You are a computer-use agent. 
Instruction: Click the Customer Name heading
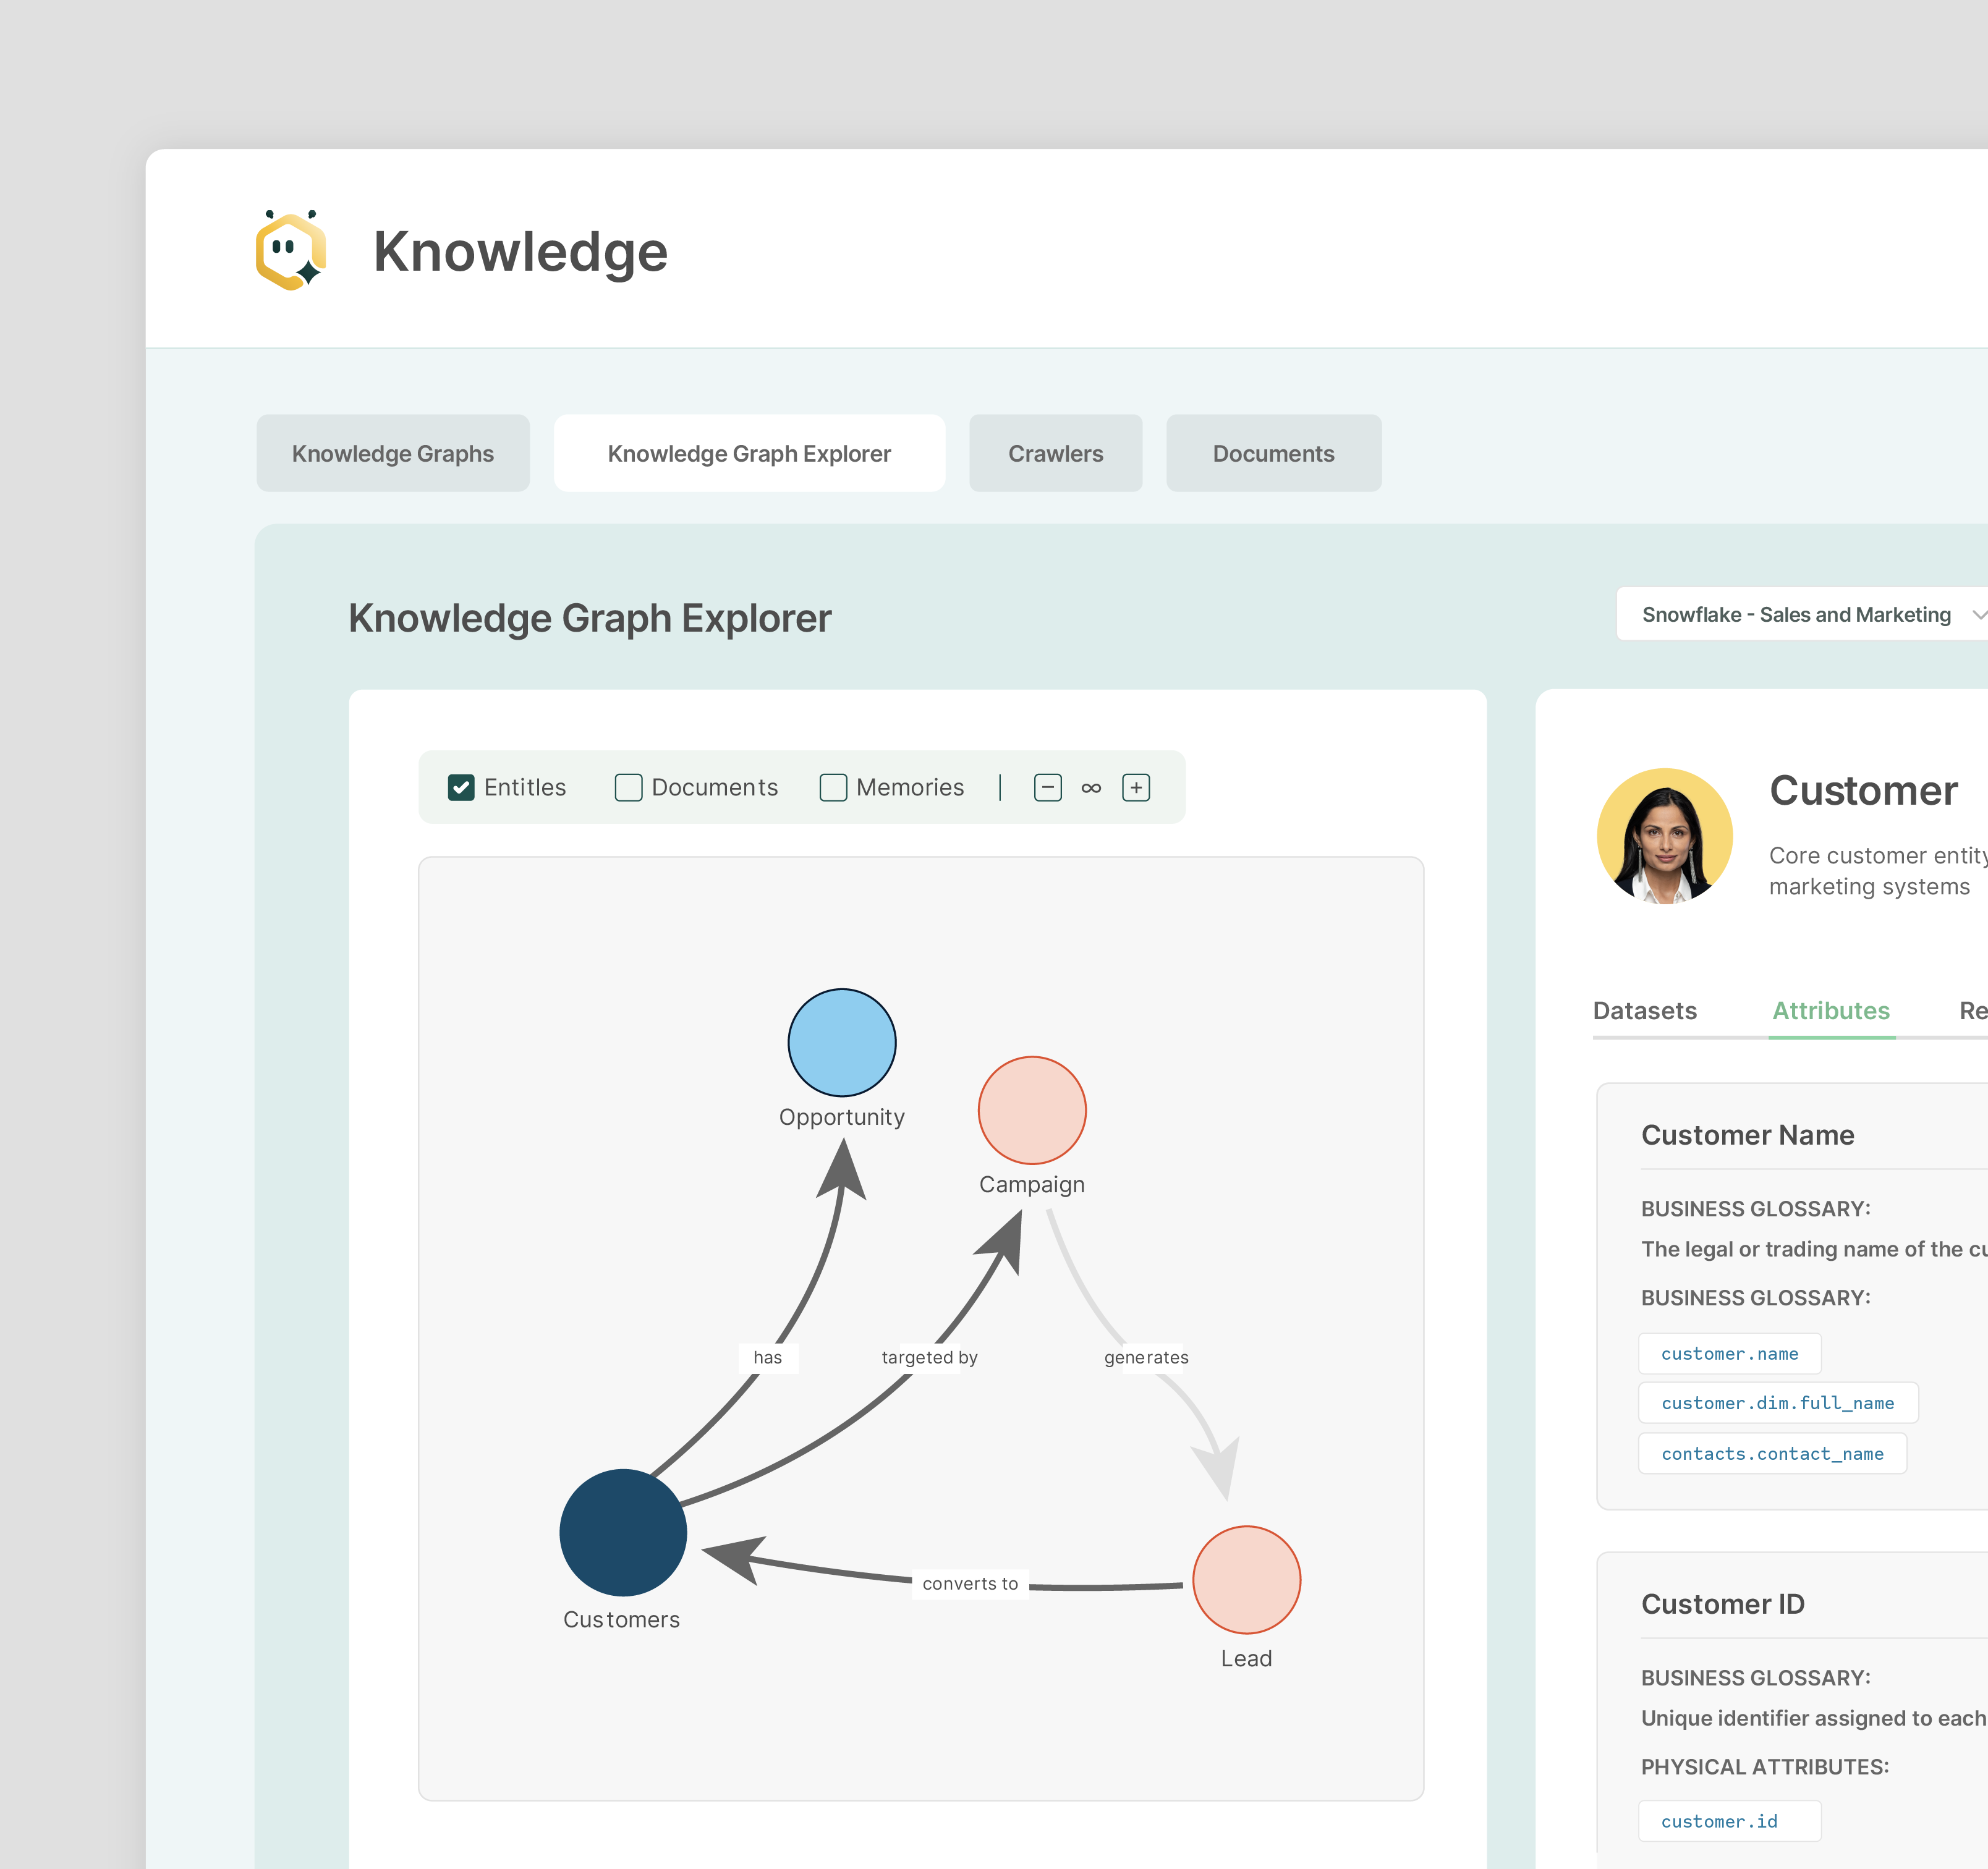coord(1748,1135)
